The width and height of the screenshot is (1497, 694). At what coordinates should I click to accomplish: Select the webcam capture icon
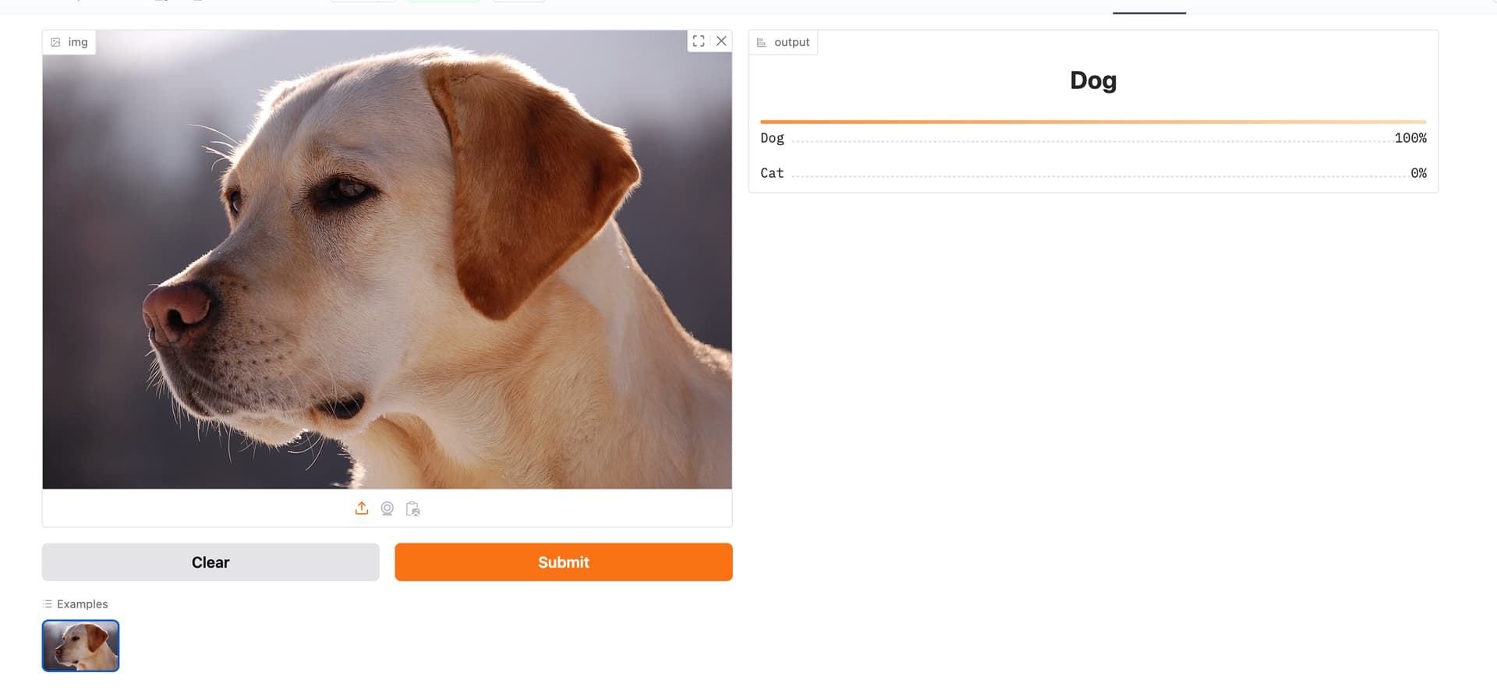coord(388,508)
